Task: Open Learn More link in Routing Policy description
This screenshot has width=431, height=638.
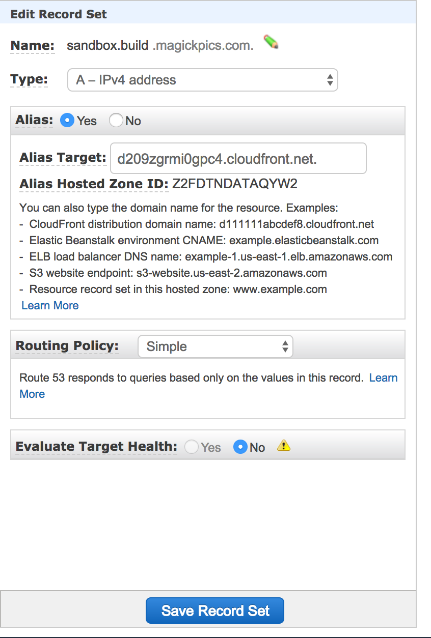Action: pos(383,378)
